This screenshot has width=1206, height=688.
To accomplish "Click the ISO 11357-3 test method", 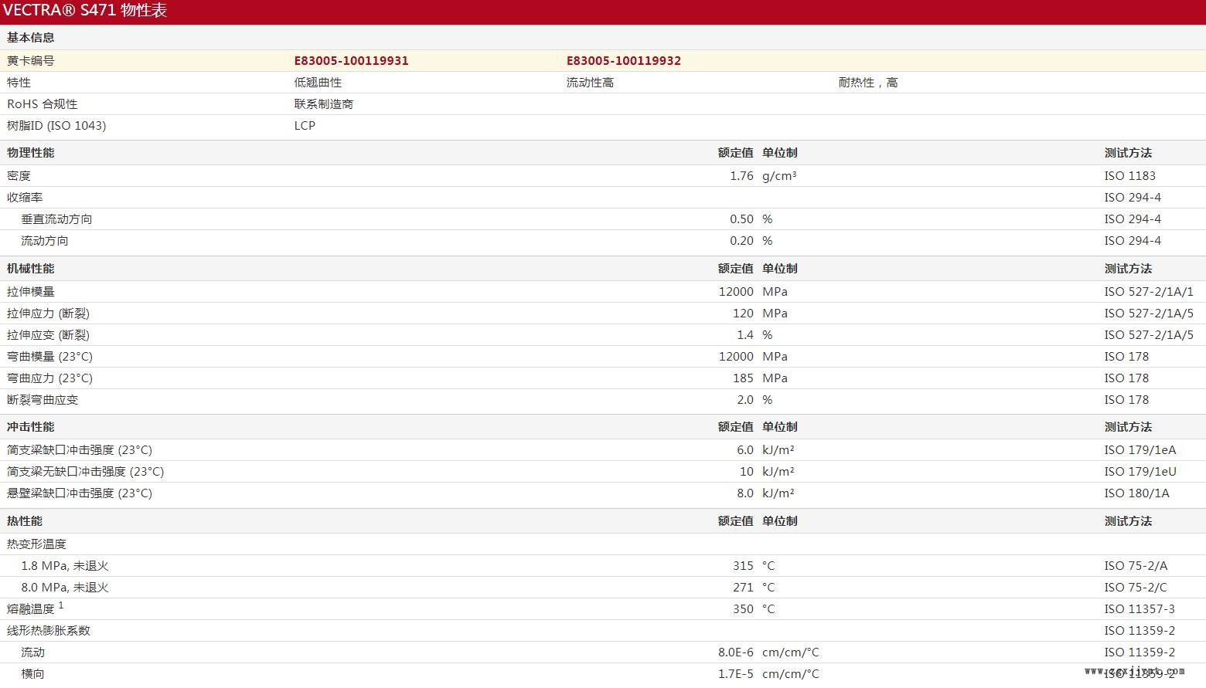I will (1139, 609).
